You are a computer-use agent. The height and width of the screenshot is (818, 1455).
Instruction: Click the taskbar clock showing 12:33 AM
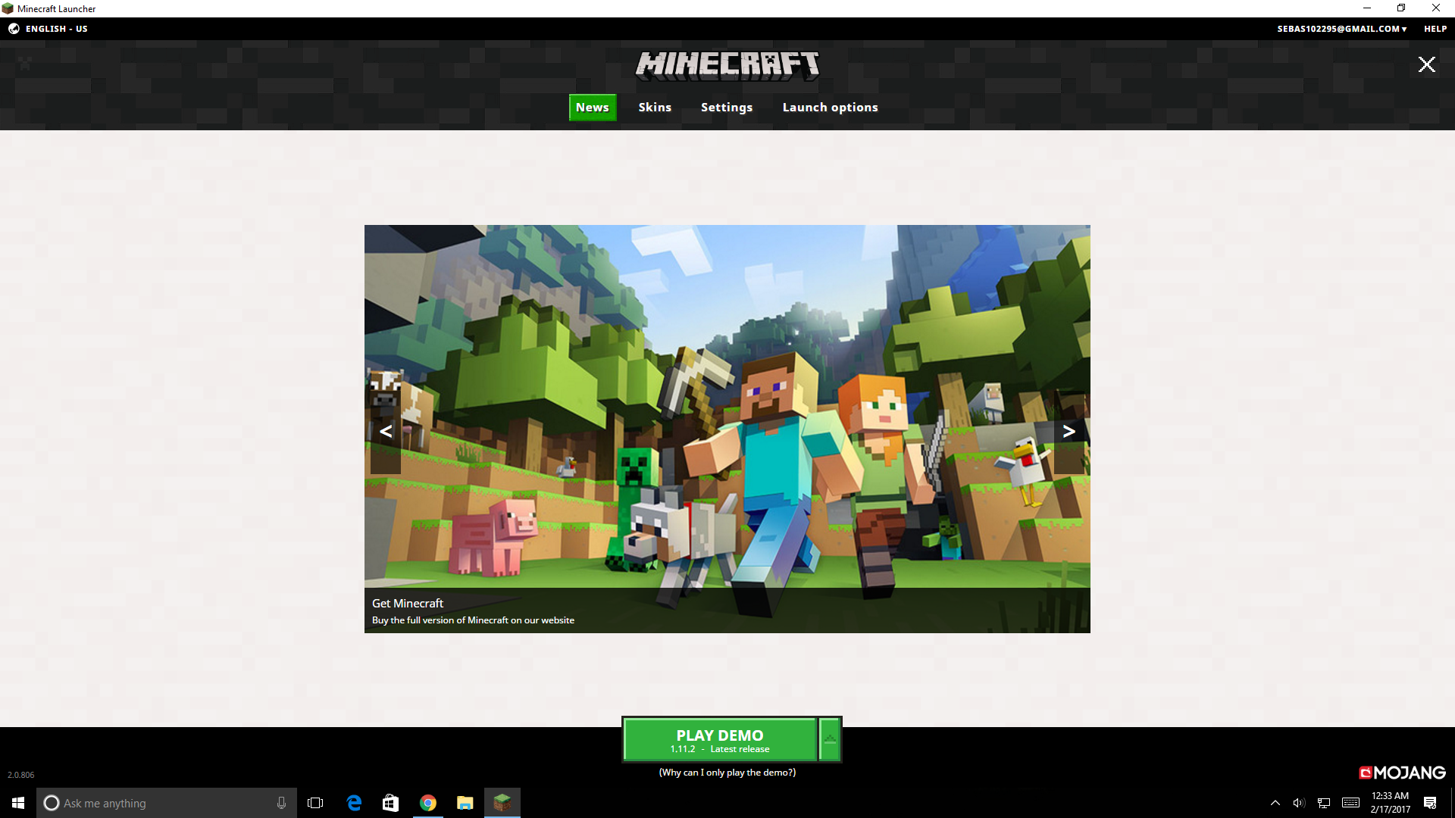[1390, 803]
